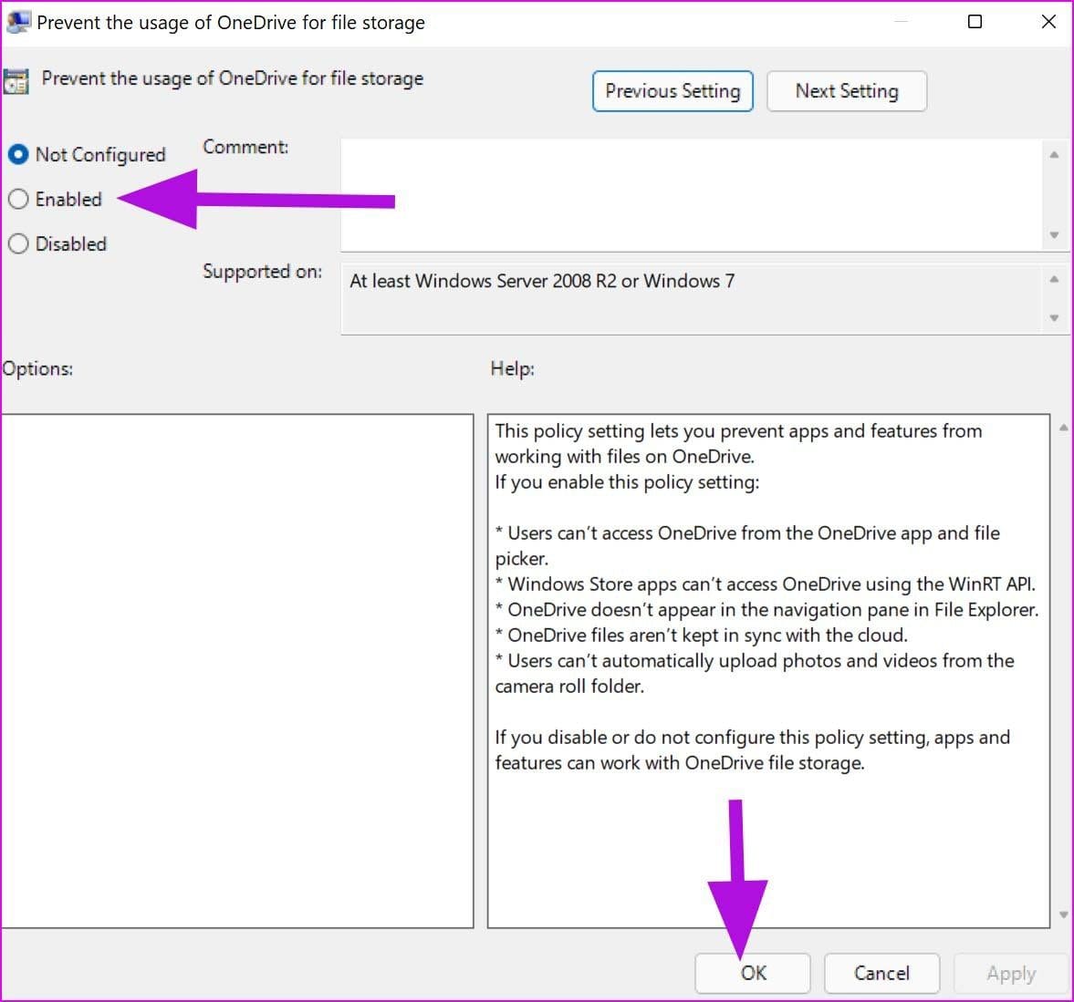Confirm with the OK button
The height and width of the screenshot is (1002, 1074).
(753, 973)
